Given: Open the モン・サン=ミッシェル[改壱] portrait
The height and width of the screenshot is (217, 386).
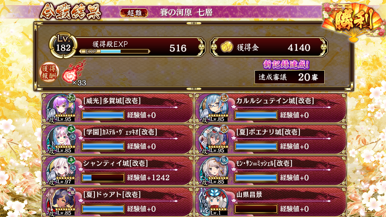Looking at the screenshot, I should [214, 171].
